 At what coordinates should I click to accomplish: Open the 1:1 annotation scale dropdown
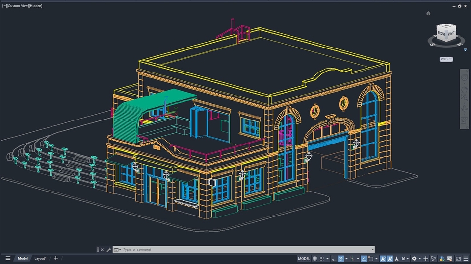click(405, 258)
